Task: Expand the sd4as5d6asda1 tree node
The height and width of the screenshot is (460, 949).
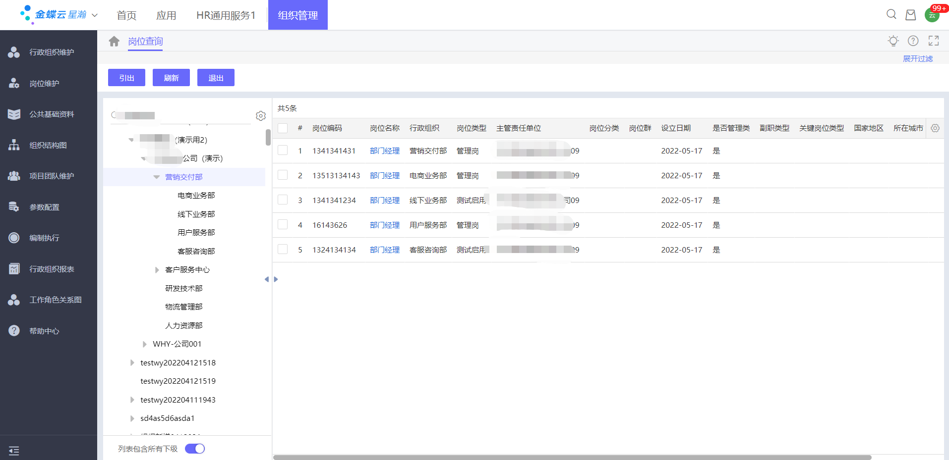Action: click(132, 418)
